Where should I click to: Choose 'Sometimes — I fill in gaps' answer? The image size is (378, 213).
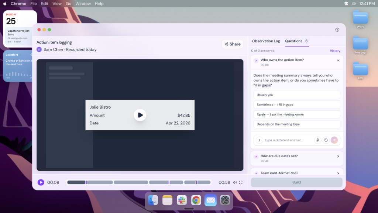(297, 105)
